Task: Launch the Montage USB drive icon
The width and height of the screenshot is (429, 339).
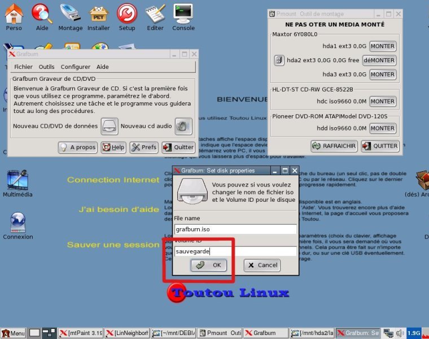Action: pyautogui.click(x=71, y=14)
